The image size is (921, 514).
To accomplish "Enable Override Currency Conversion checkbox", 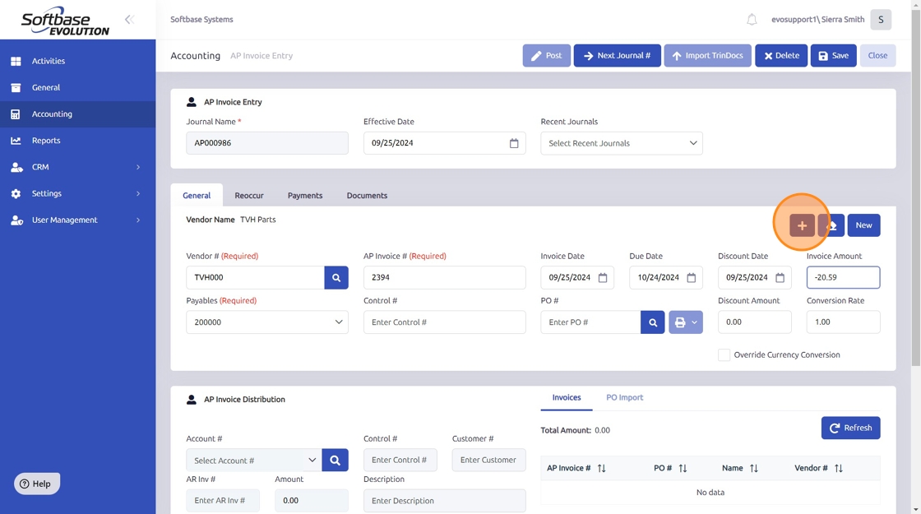I will tap(724, 355).
